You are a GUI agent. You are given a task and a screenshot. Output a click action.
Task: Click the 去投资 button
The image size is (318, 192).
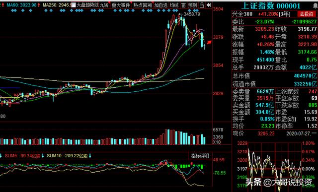[307, 14]
